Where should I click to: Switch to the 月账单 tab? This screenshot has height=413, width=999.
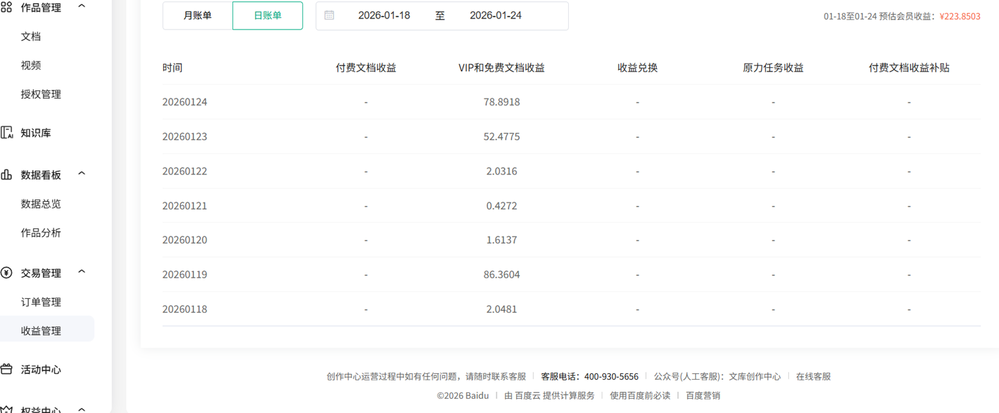198,14
